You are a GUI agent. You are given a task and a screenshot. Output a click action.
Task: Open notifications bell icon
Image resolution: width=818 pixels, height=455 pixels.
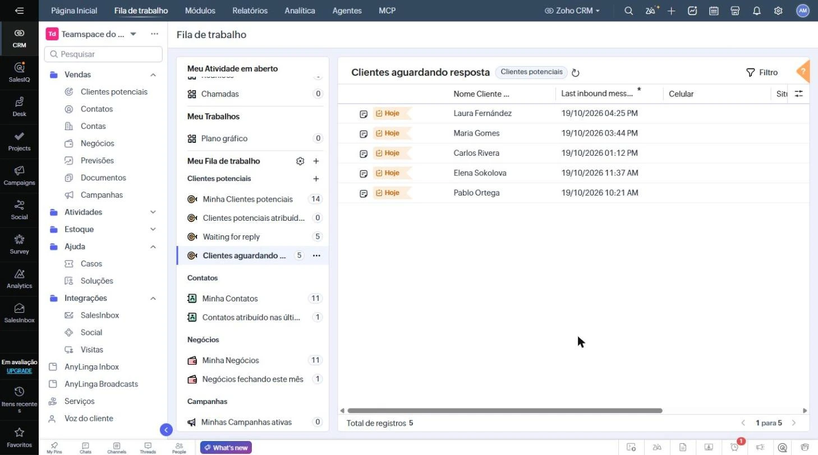[757, 11]
